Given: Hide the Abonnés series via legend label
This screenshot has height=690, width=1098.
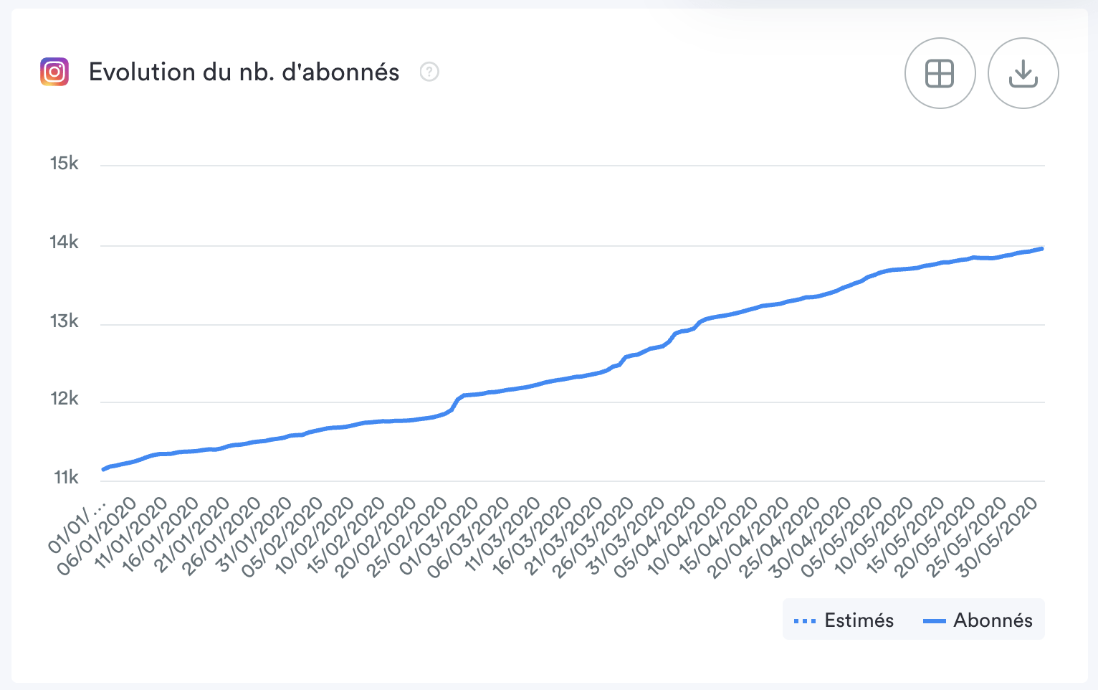Looking at the screenshot, I should pos(993,620).
